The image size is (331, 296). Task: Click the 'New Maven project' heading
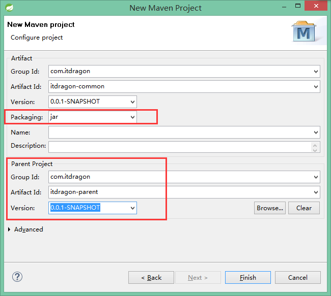click(41, 25)
